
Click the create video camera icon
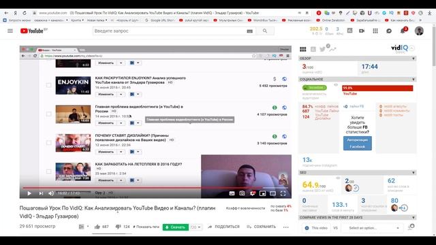pos(362,31)
